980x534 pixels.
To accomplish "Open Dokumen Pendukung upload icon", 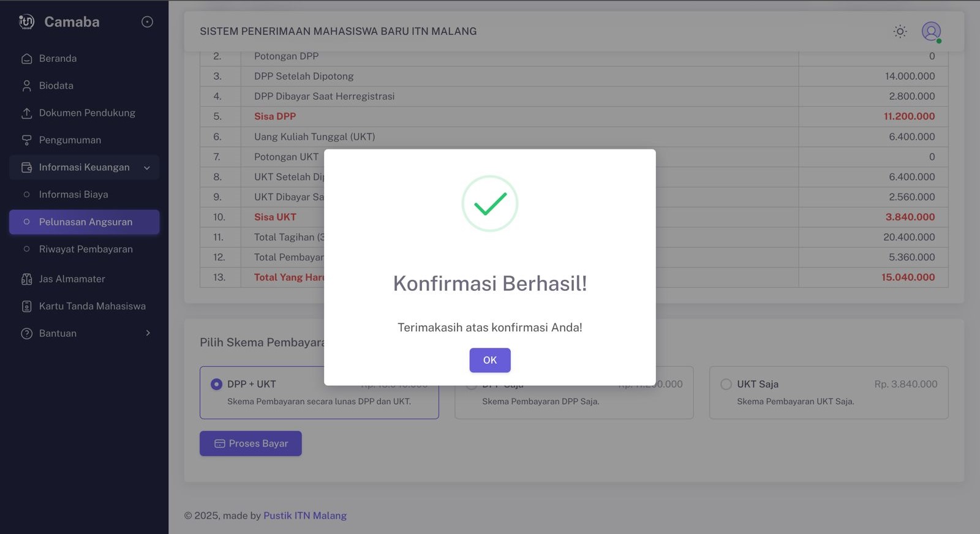I will point(26,113).
